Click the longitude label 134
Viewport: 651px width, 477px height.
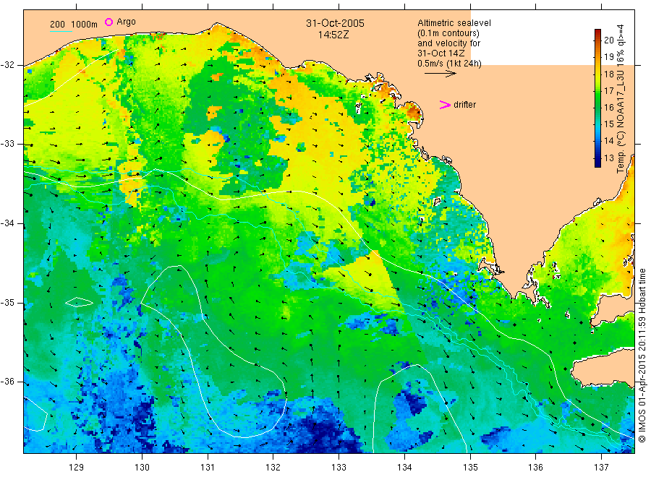coord(404,467)
